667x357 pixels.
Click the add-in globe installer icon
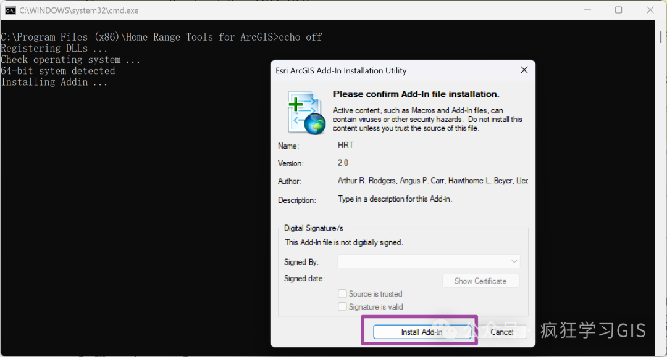[x=307, y=113]
